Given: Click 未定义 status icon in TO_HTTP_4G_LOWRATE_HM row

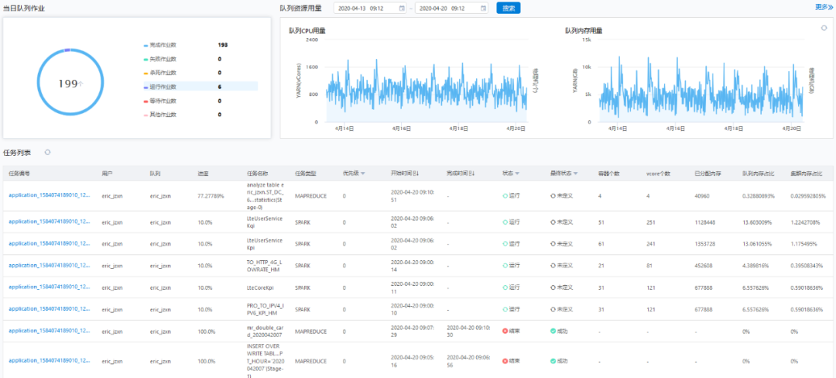Looking at the screenshot, I should (553, 265).
